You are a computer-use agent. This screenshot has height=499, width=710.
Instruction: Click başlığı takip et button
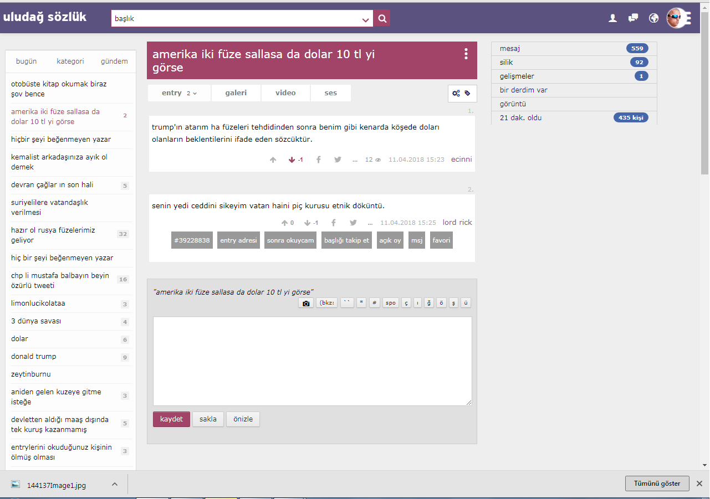coord(346,240)
